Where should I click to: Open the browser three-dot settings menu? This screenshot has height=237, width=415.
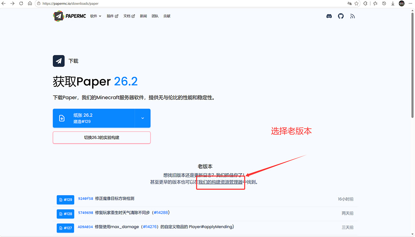point(410,4)
